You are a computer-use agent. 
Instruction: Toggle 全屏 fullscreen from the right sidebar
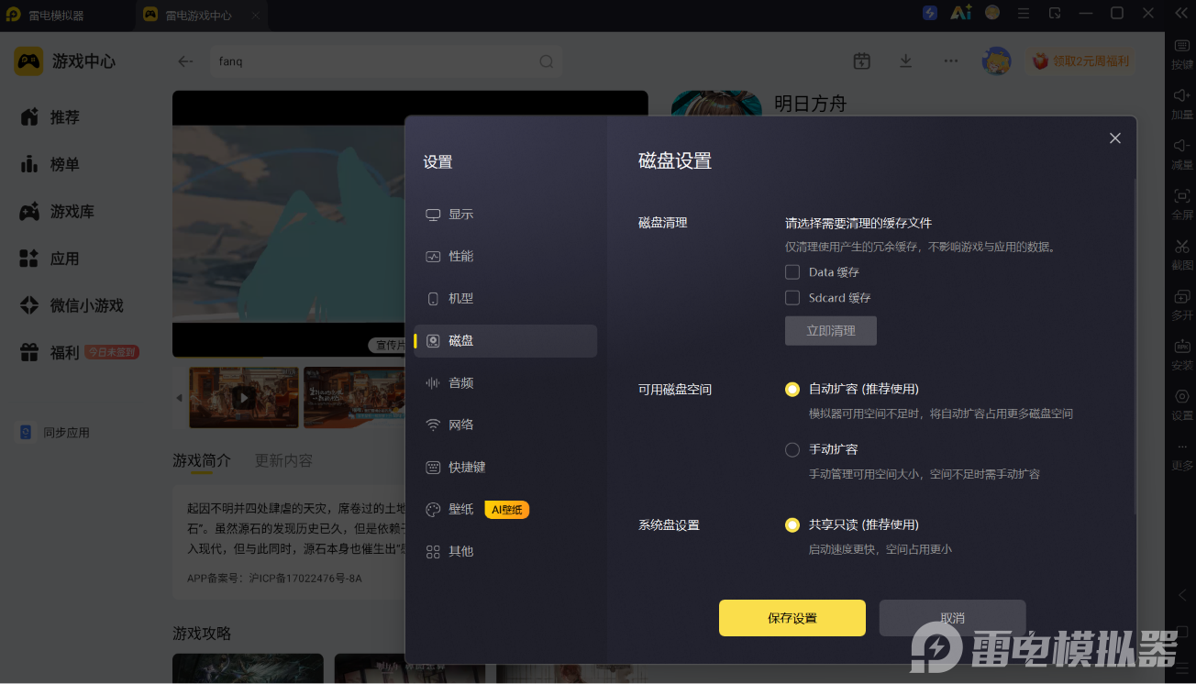click(x=1182, y=203)
